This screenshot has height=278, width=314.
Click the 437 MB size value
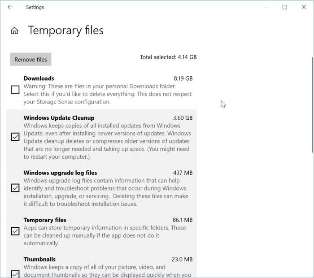click(x=183, y=173)
